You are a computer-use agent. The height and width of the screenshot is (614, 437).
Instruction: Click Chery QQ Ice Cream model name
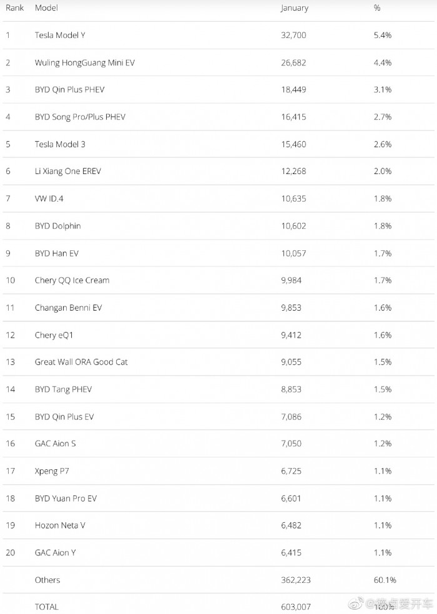(72, 280)
